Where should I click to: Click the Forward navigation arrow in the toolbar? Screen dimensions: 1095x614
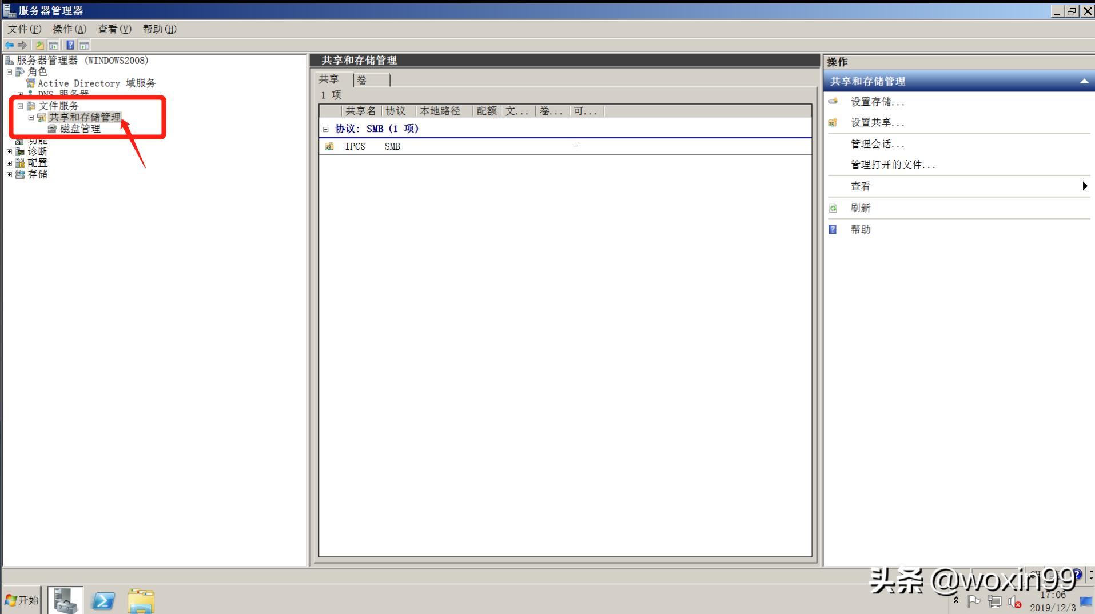(22, 45)
